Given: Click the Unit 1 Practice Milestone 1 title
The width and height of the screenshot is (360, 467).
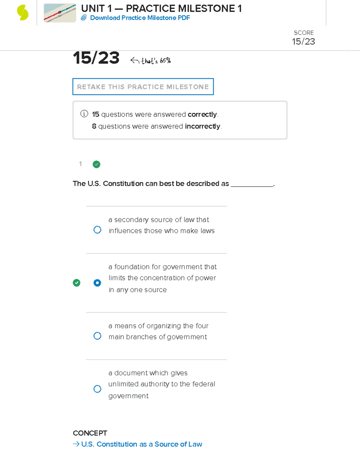Looking at the screenshot, I should (x=161, y=8).
